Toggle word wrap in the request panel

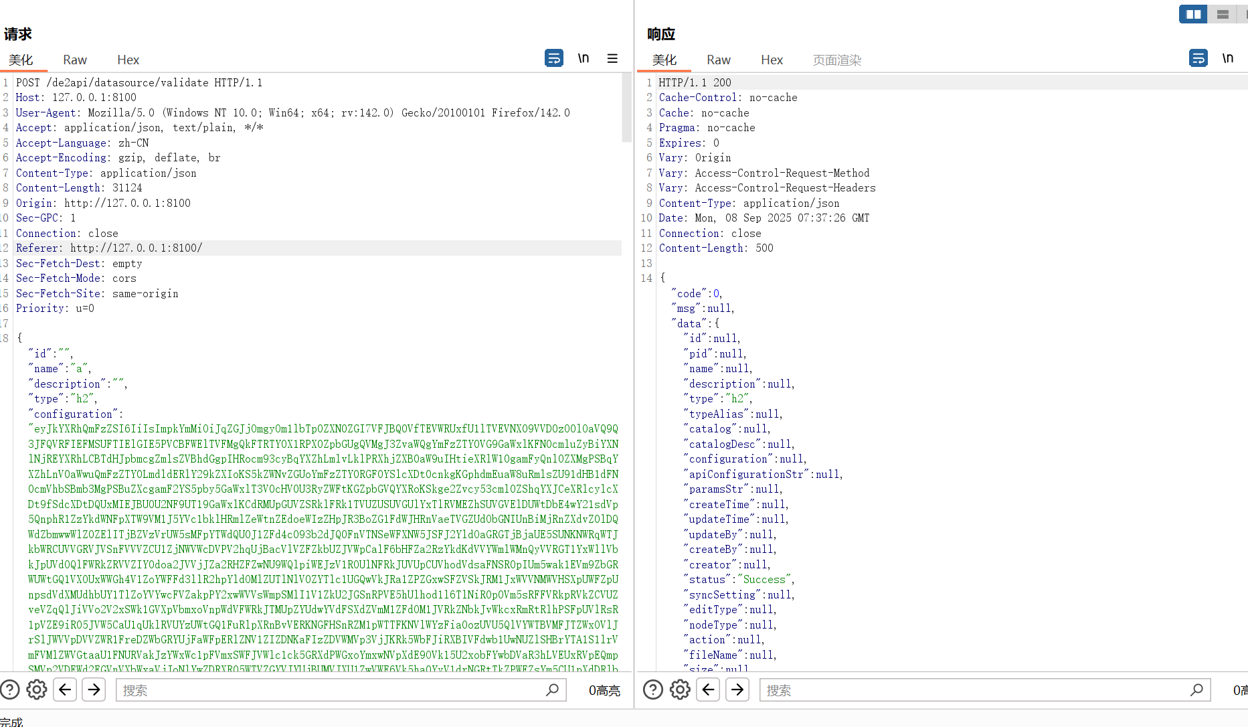tap(553, 58)
